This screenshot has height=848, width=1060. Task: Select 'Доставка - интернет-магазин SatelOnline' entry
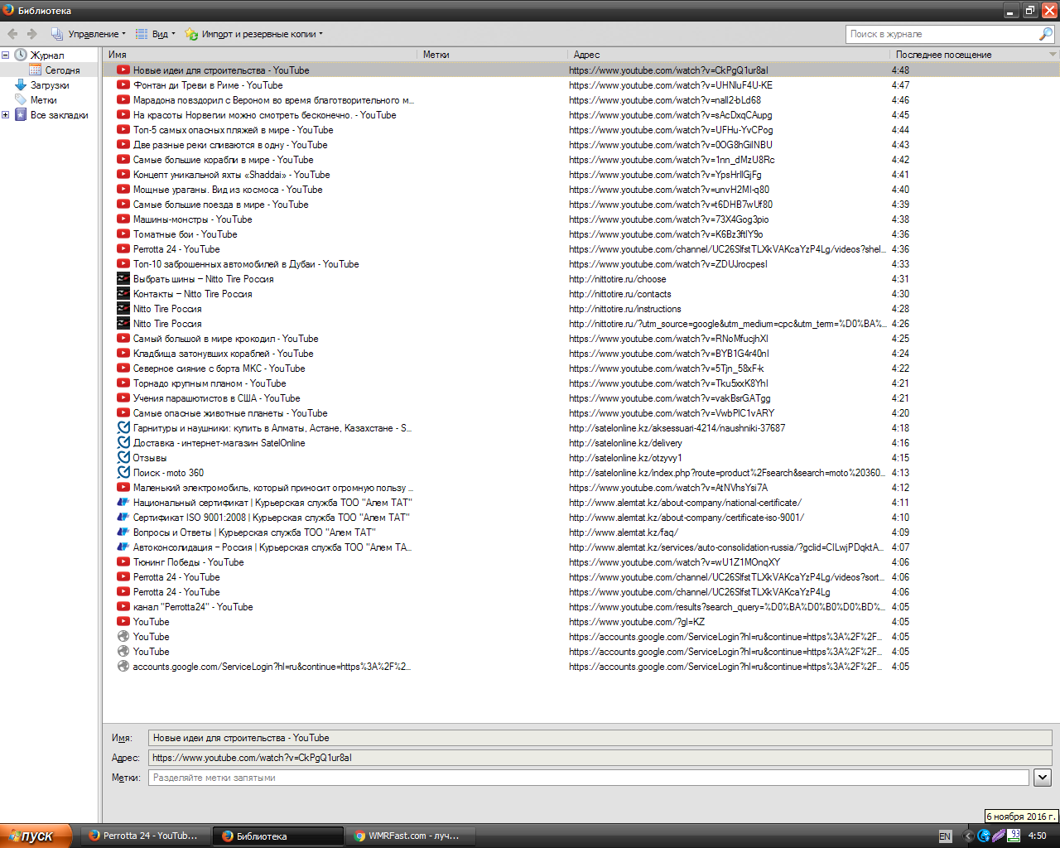pos(581,442)
